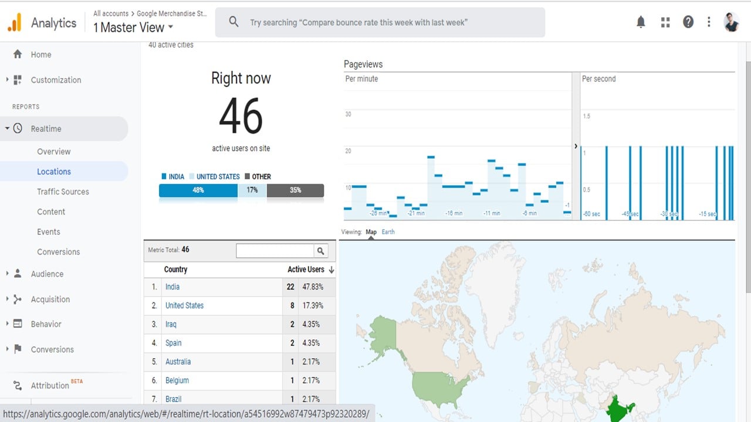
Task: Click the United States country link
Action: [x=184, y=305]
